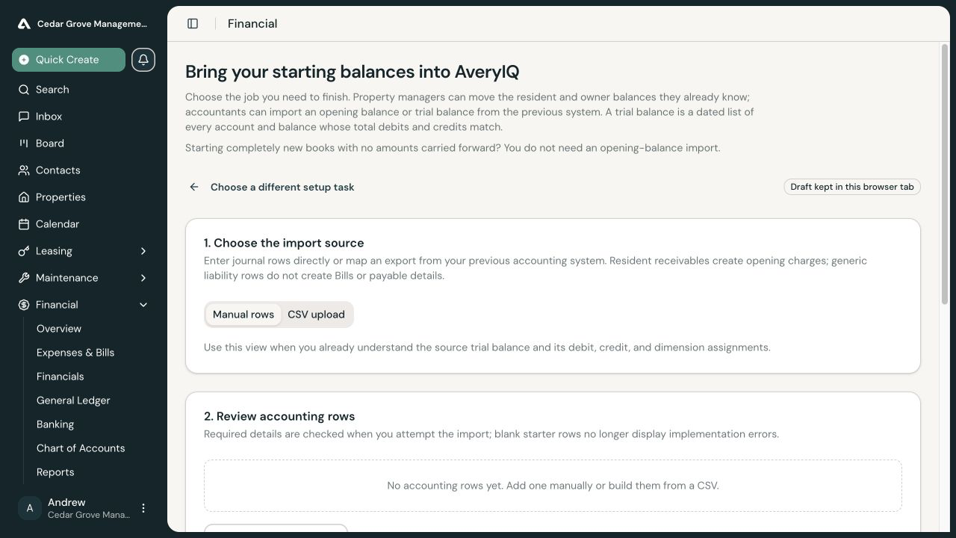Navigate to Properties
This screenshot has height=538, width=956.
pos(84,197)
